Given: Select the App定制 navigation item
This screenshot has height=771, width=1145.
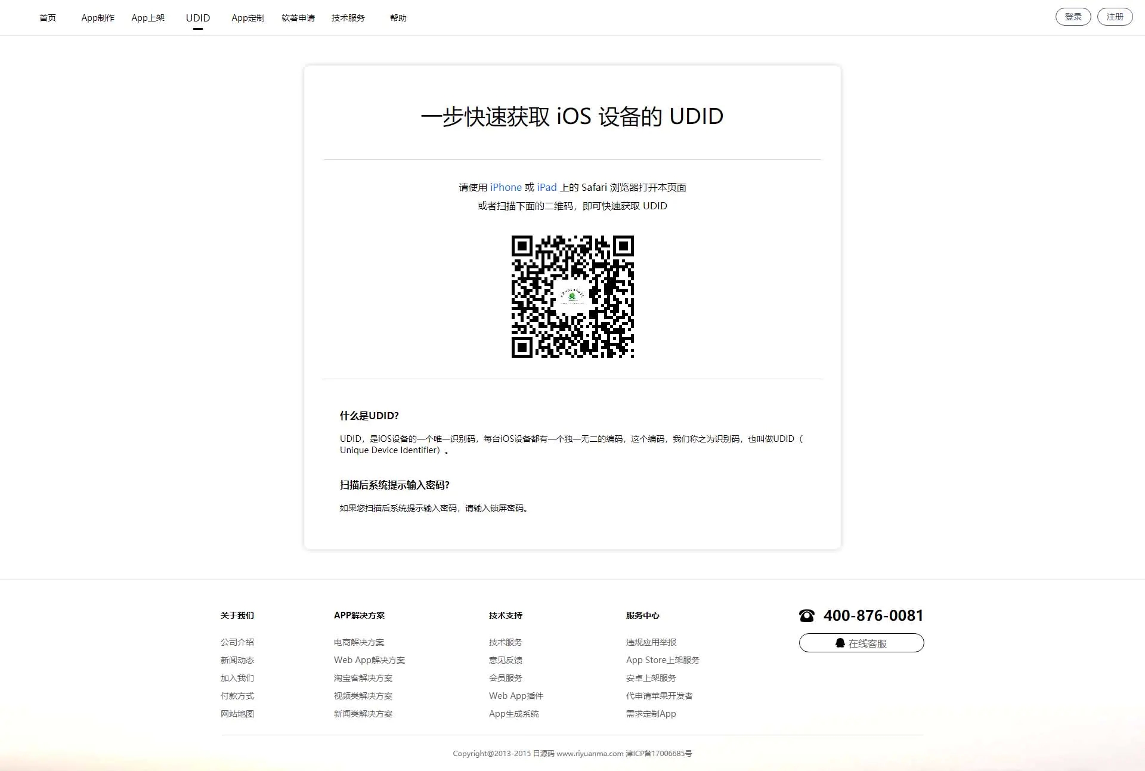Looking at the screenshot, I should click(247, 18).
